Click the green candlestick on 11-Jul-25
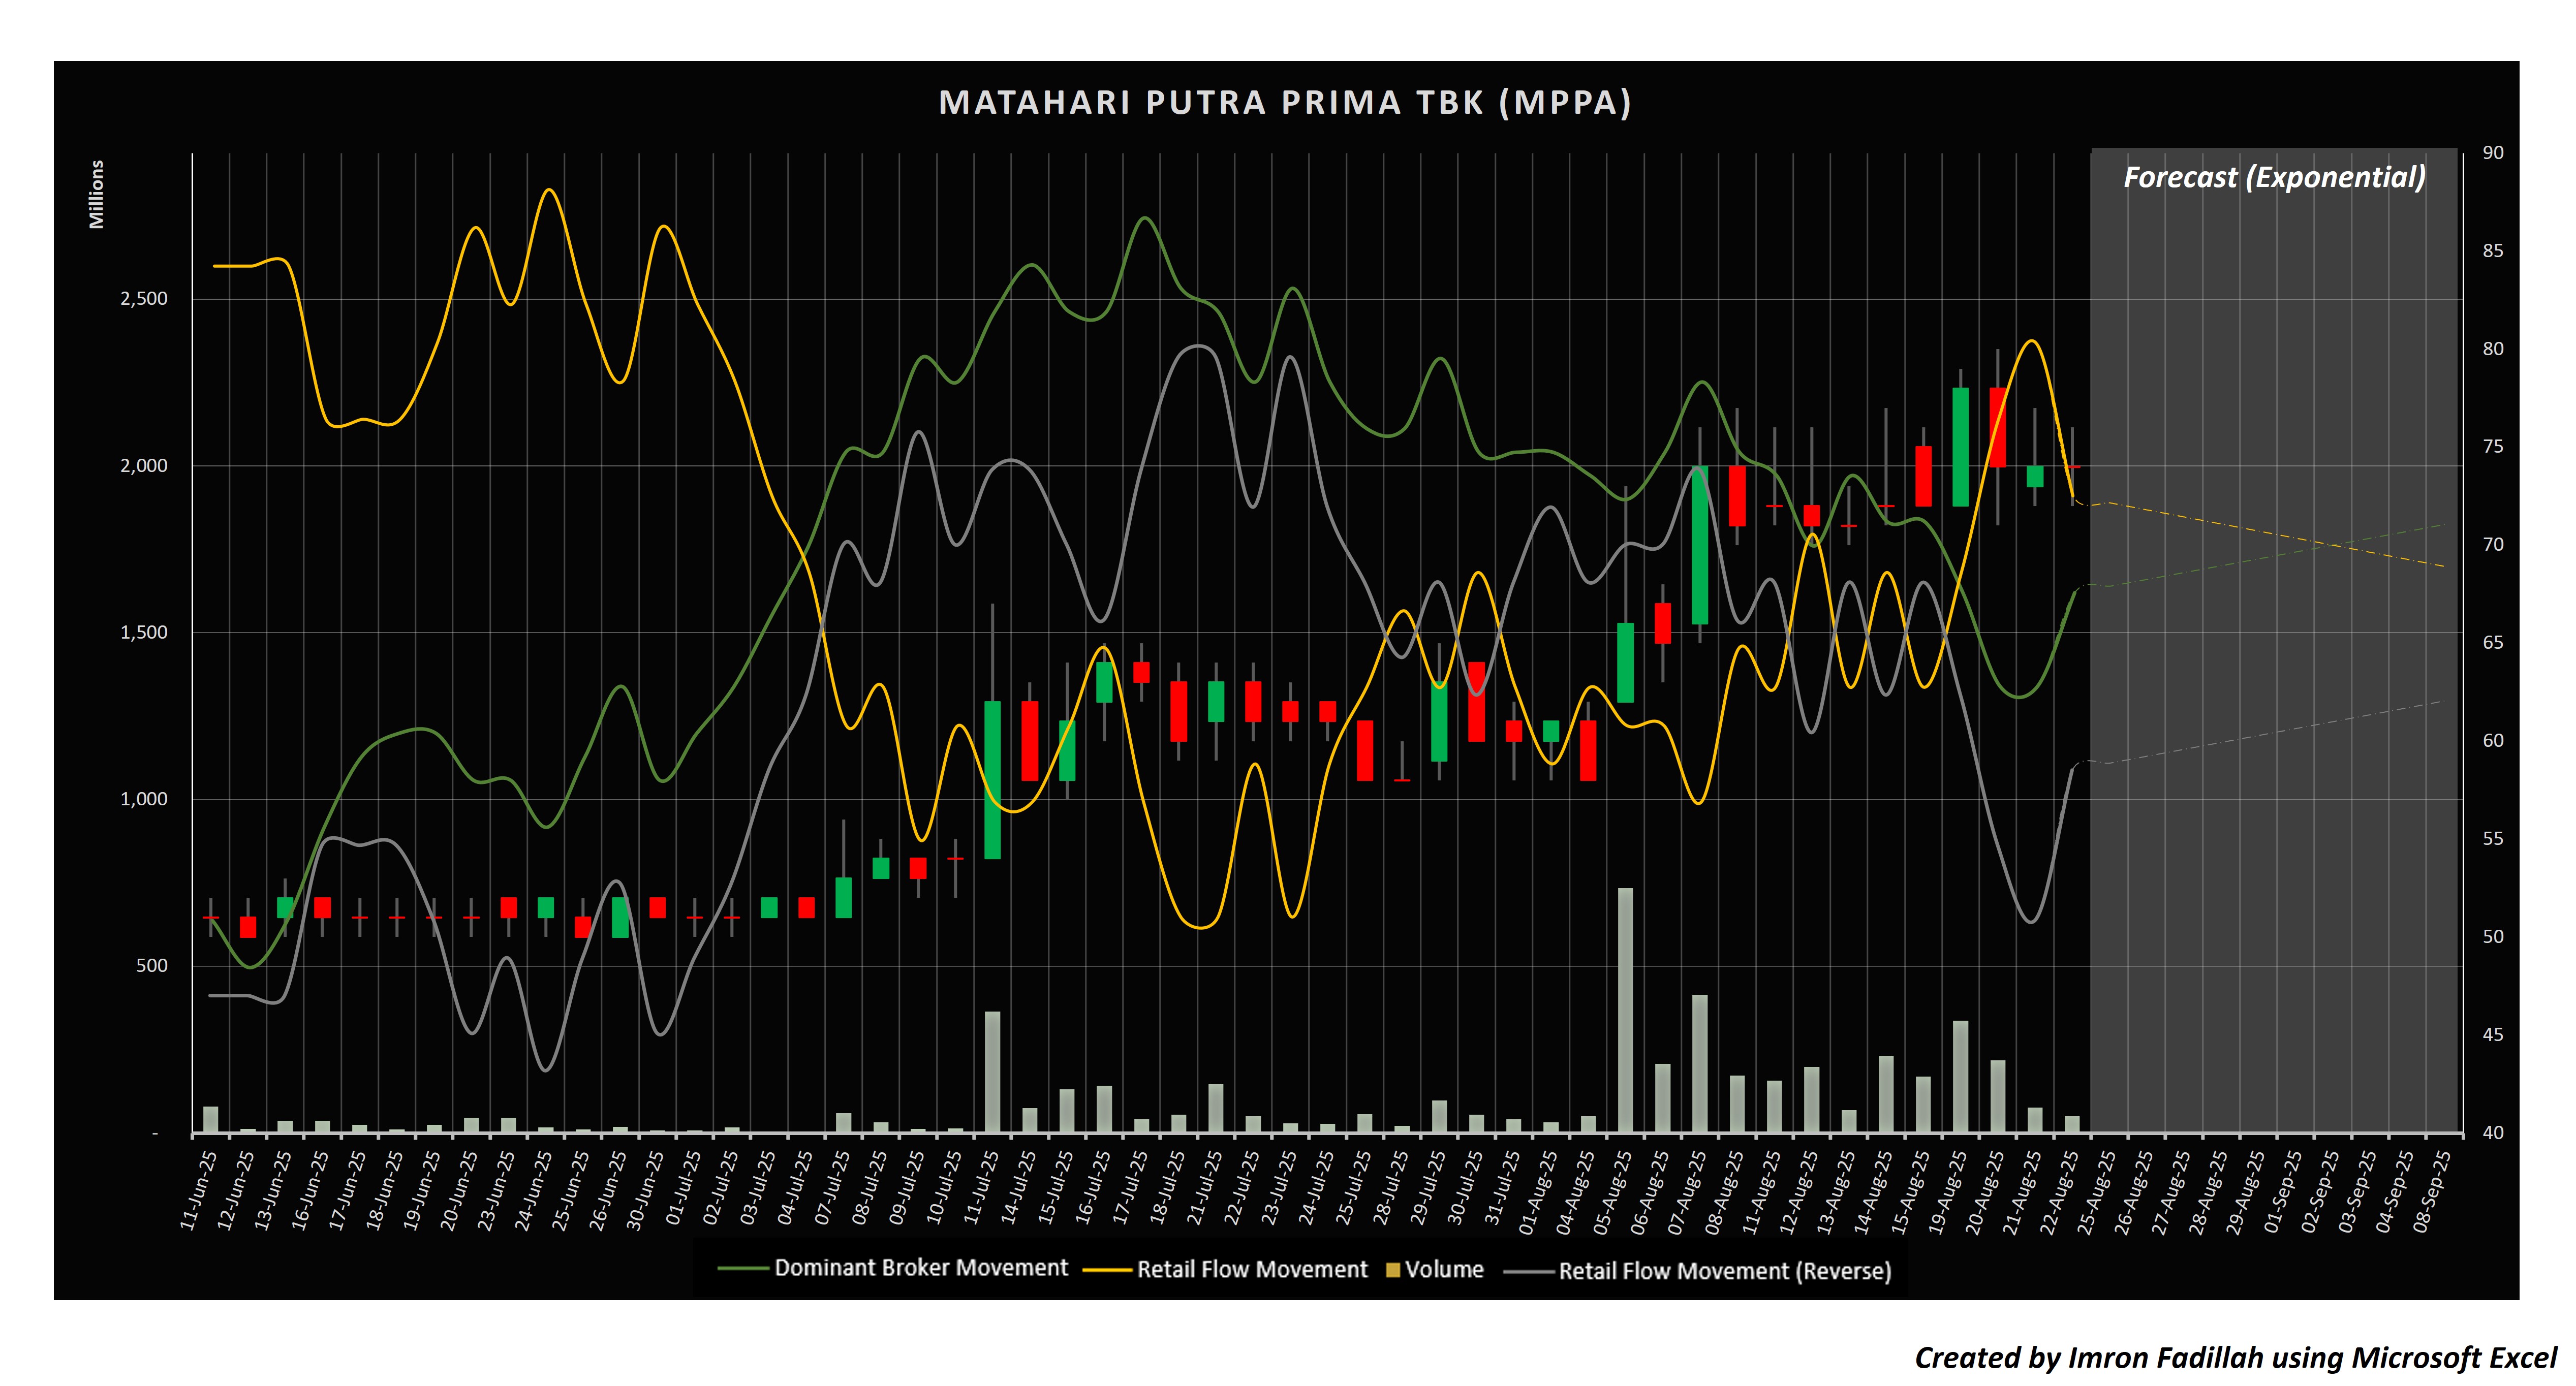Image resolution: width=2576 pixels, height=1386 pixels. tap(992, 780)
